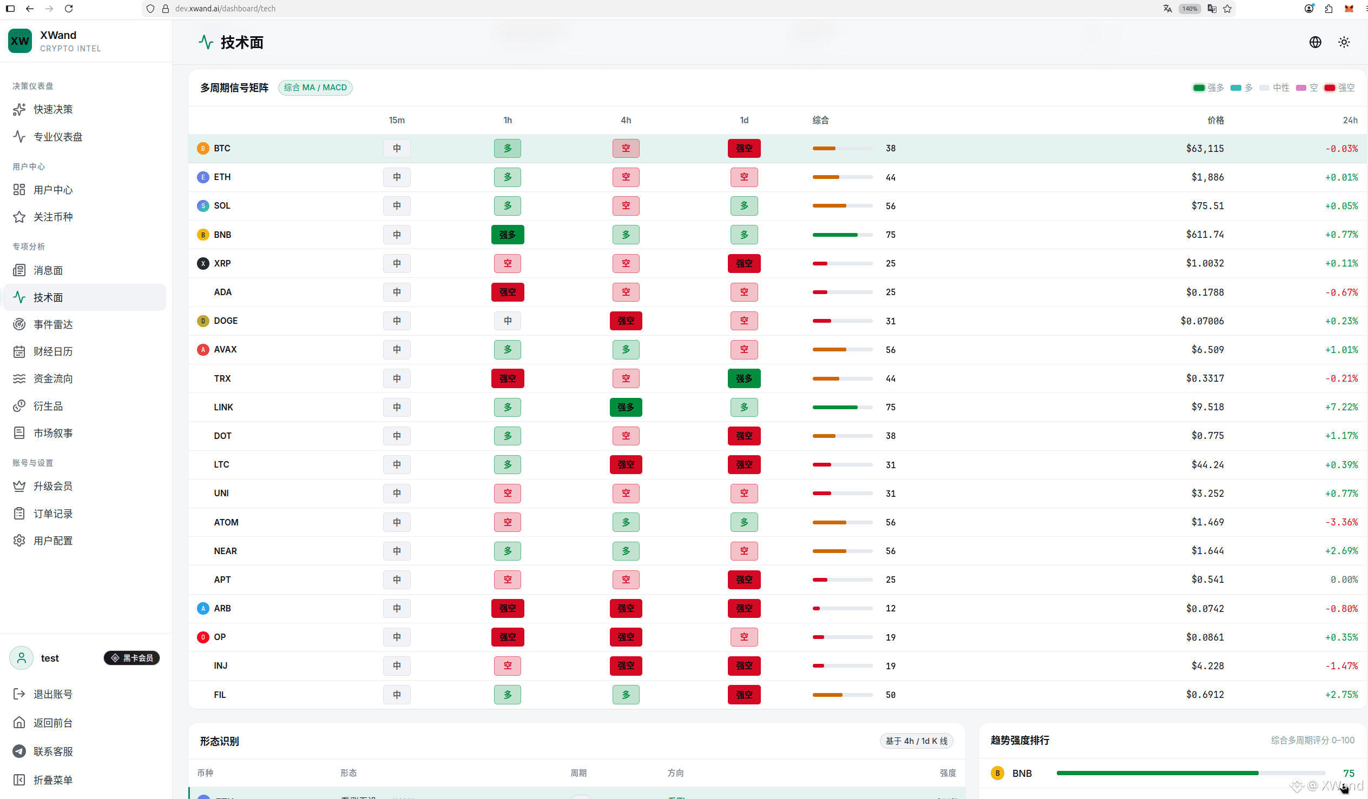
Task: Open MetaMask fox extension icon
Action: click(1349, 9)
